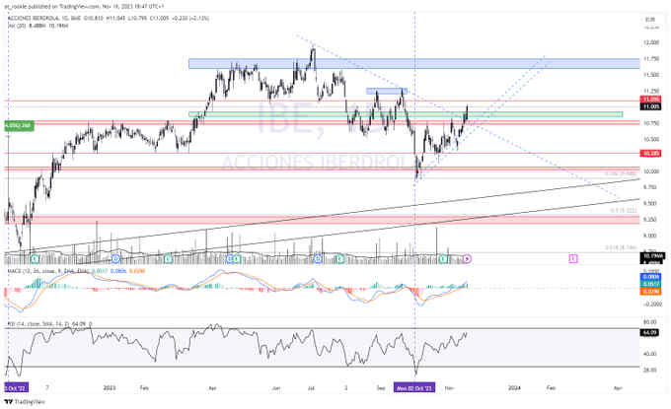Open the Vol (20) indicator legend
This screenshot has width=671, height=409.
[37, 26]
